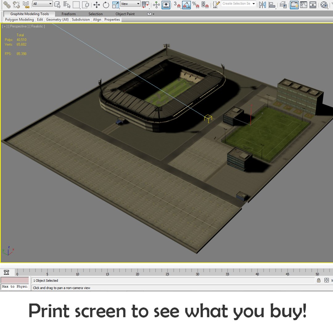The image size is (333, 333).
Task: Activate the Select Object tool
Action: 57,4
